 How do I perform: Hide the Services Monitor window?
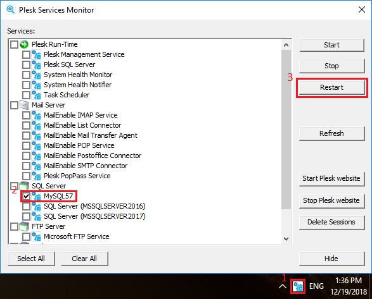tap(331, 259)
